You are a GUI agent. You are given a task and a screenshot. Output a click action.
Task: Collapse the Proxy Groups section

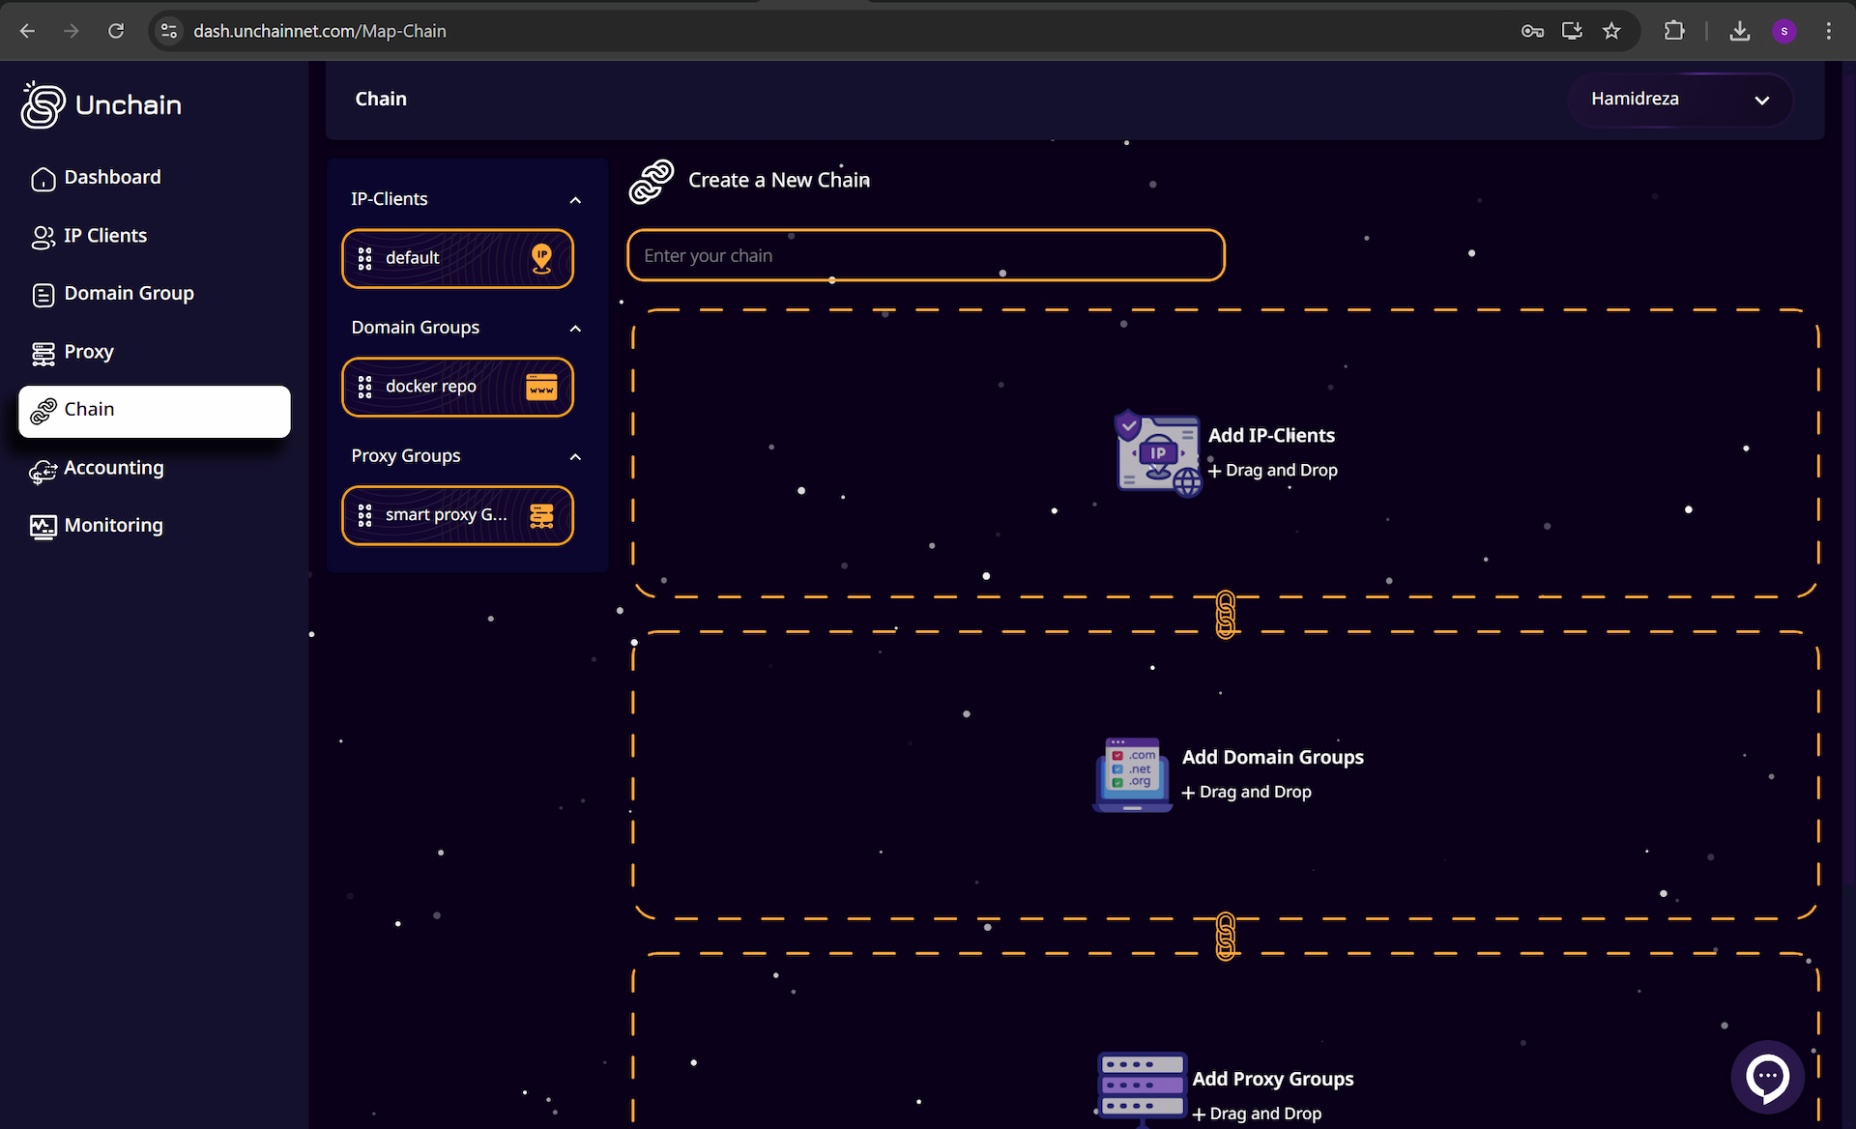click(x=575, y=457)
